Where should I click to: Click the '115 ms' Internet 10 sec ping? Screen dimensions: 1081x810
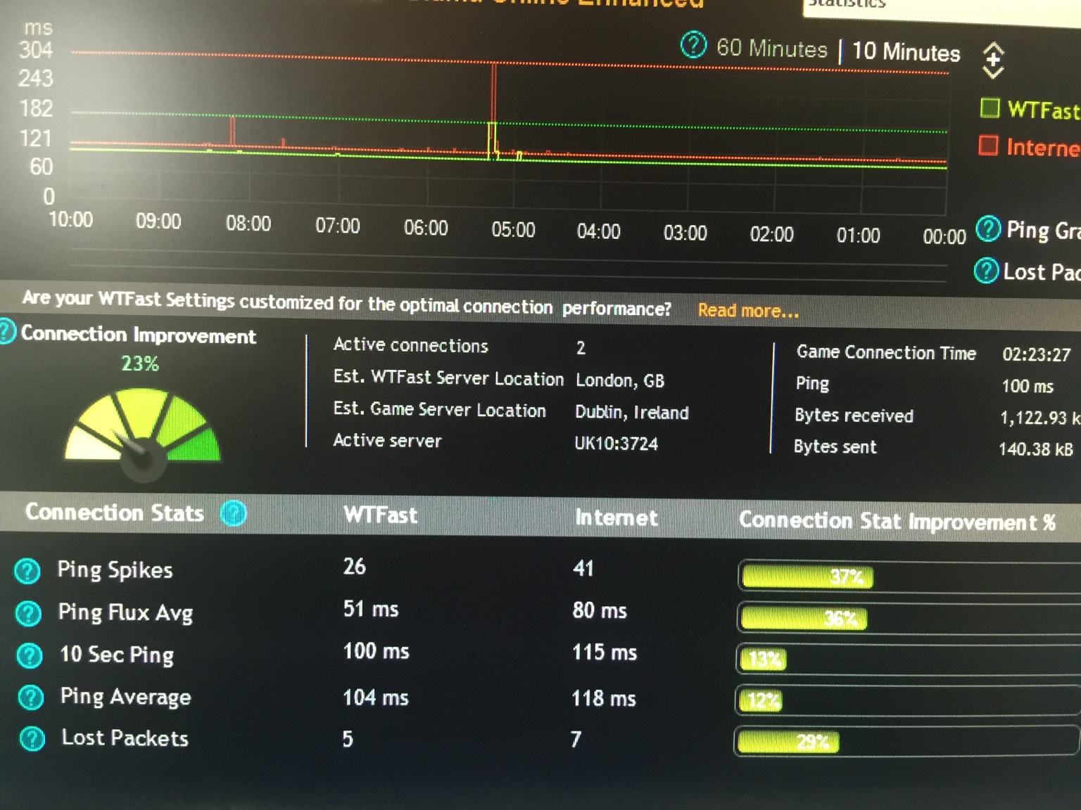pos(605,652)
